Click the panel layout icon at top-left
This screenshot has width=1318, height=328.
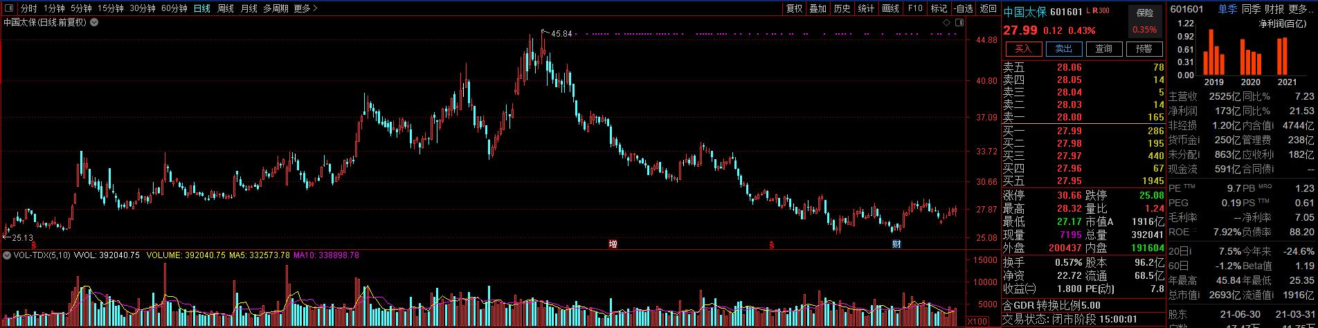tap(9, 8)
